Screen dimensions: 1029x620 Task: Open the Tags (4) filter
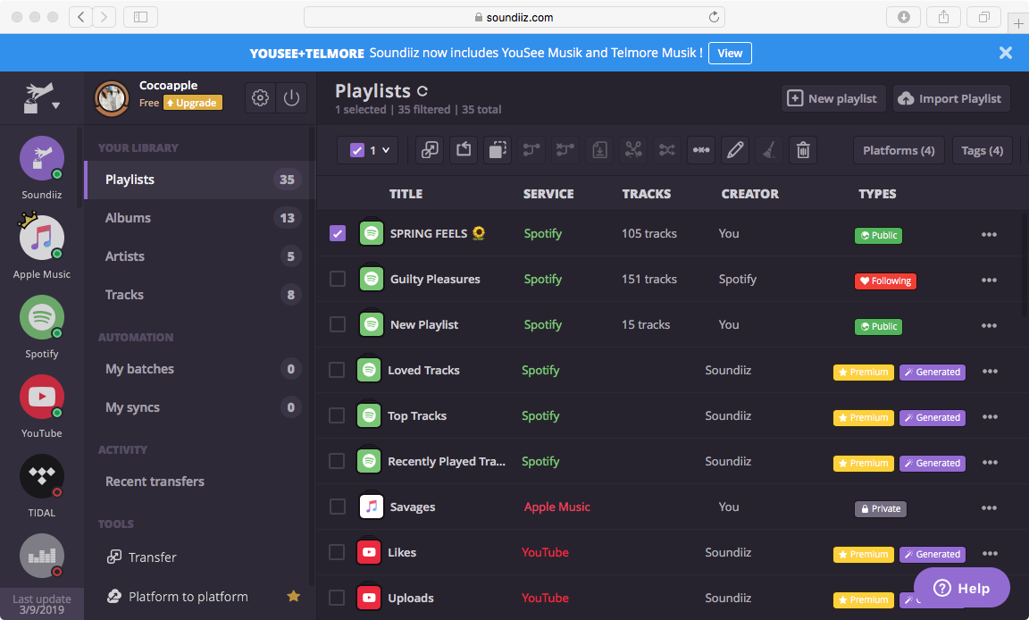pyautogui.click(x=982, y=150)
